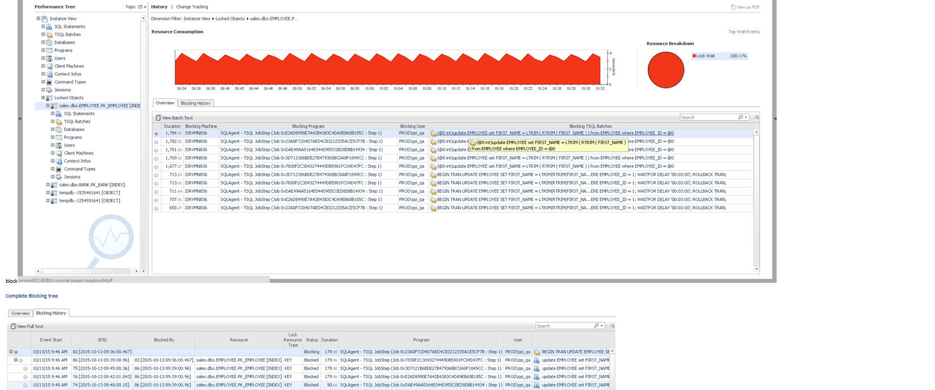Select the radio button for duration 1,677.37
This screenshot has width=935, height=390.
(x=156, y=167)
